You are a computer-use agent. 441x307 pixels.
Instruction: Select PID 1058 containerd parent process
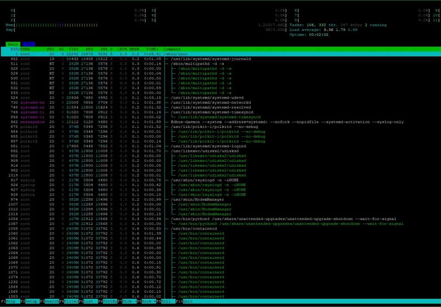220,229
